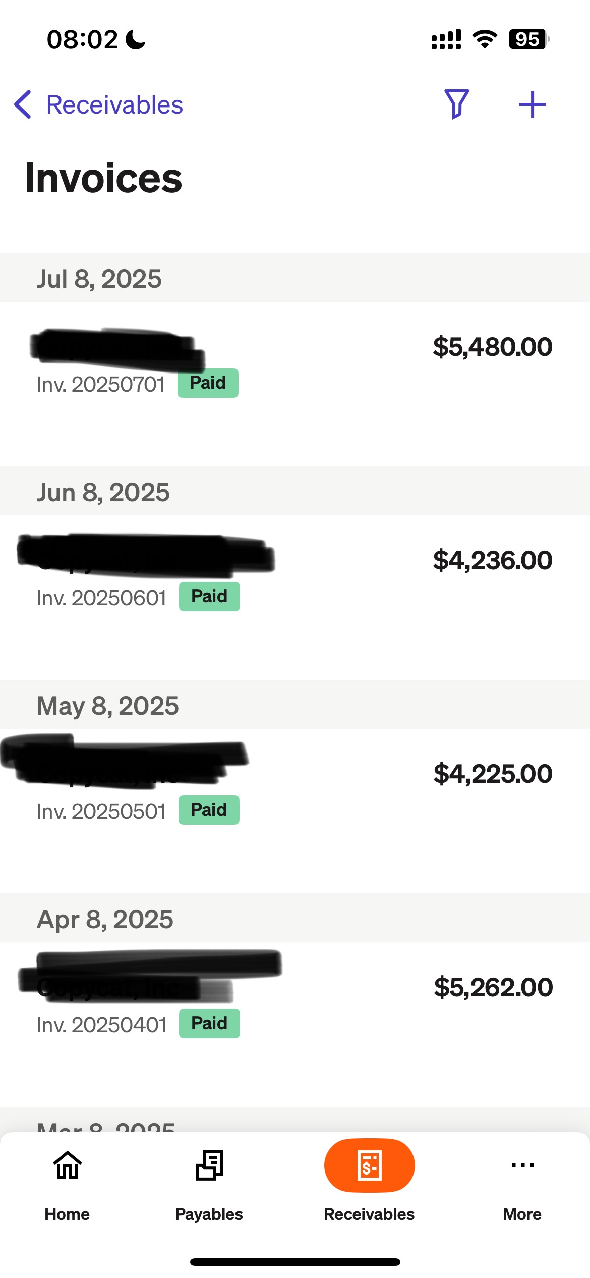This screenshot has height=1278, width=590.
Task: Open the invoice filter funnel icon
Action: 456,104
